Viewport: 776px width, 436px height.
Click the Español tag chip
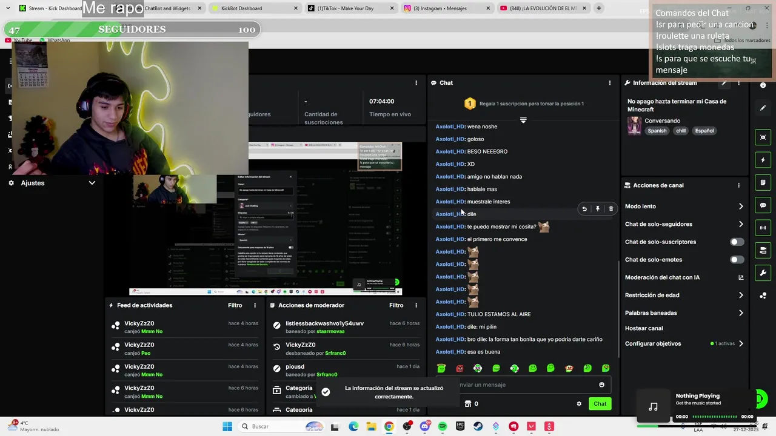(x=704, y=131)
